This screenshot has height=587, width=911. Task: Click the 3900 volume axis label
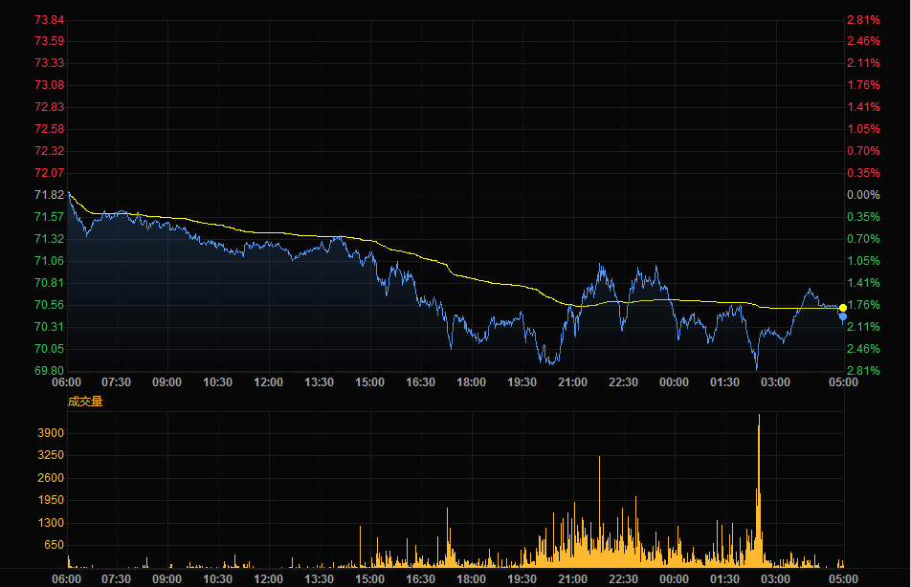coord(51,434)
